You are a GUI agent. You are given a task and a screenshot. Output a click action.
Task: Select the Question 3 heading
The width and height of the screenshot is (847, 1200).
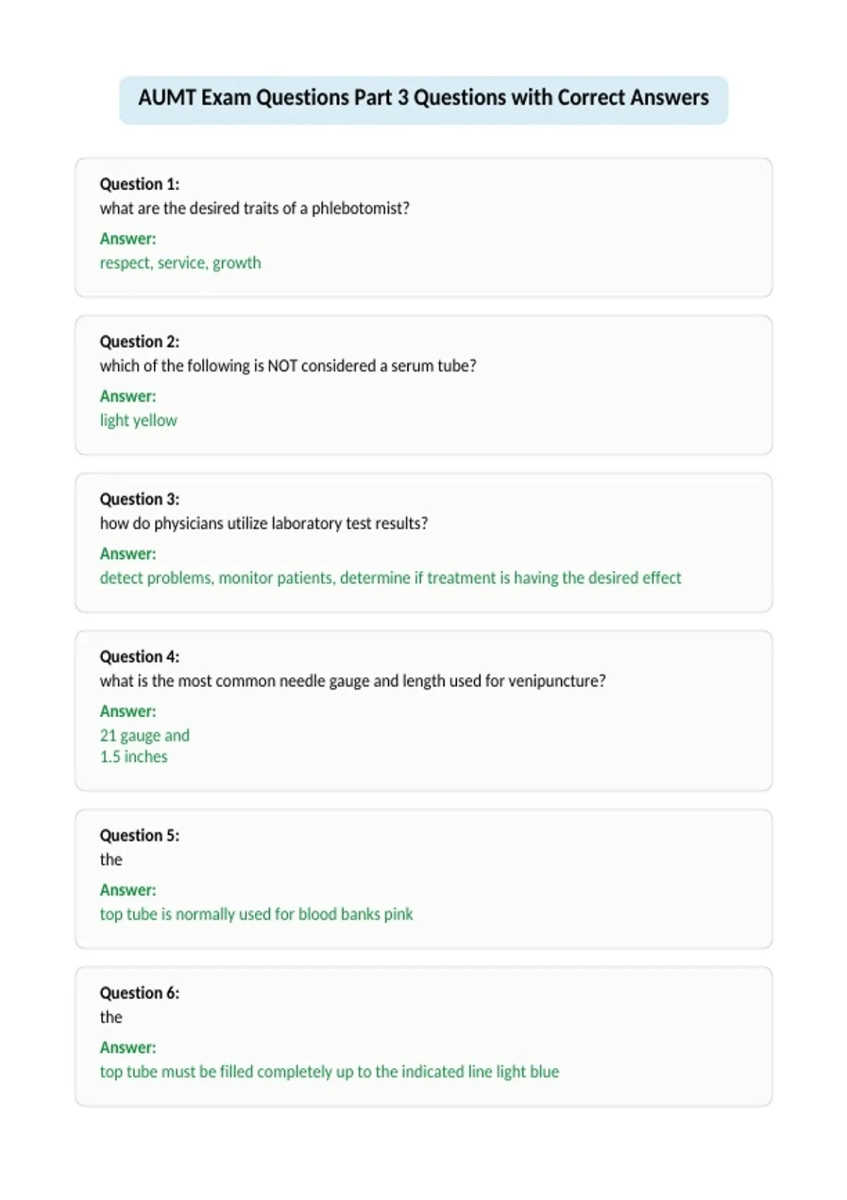tap(140, 499)
